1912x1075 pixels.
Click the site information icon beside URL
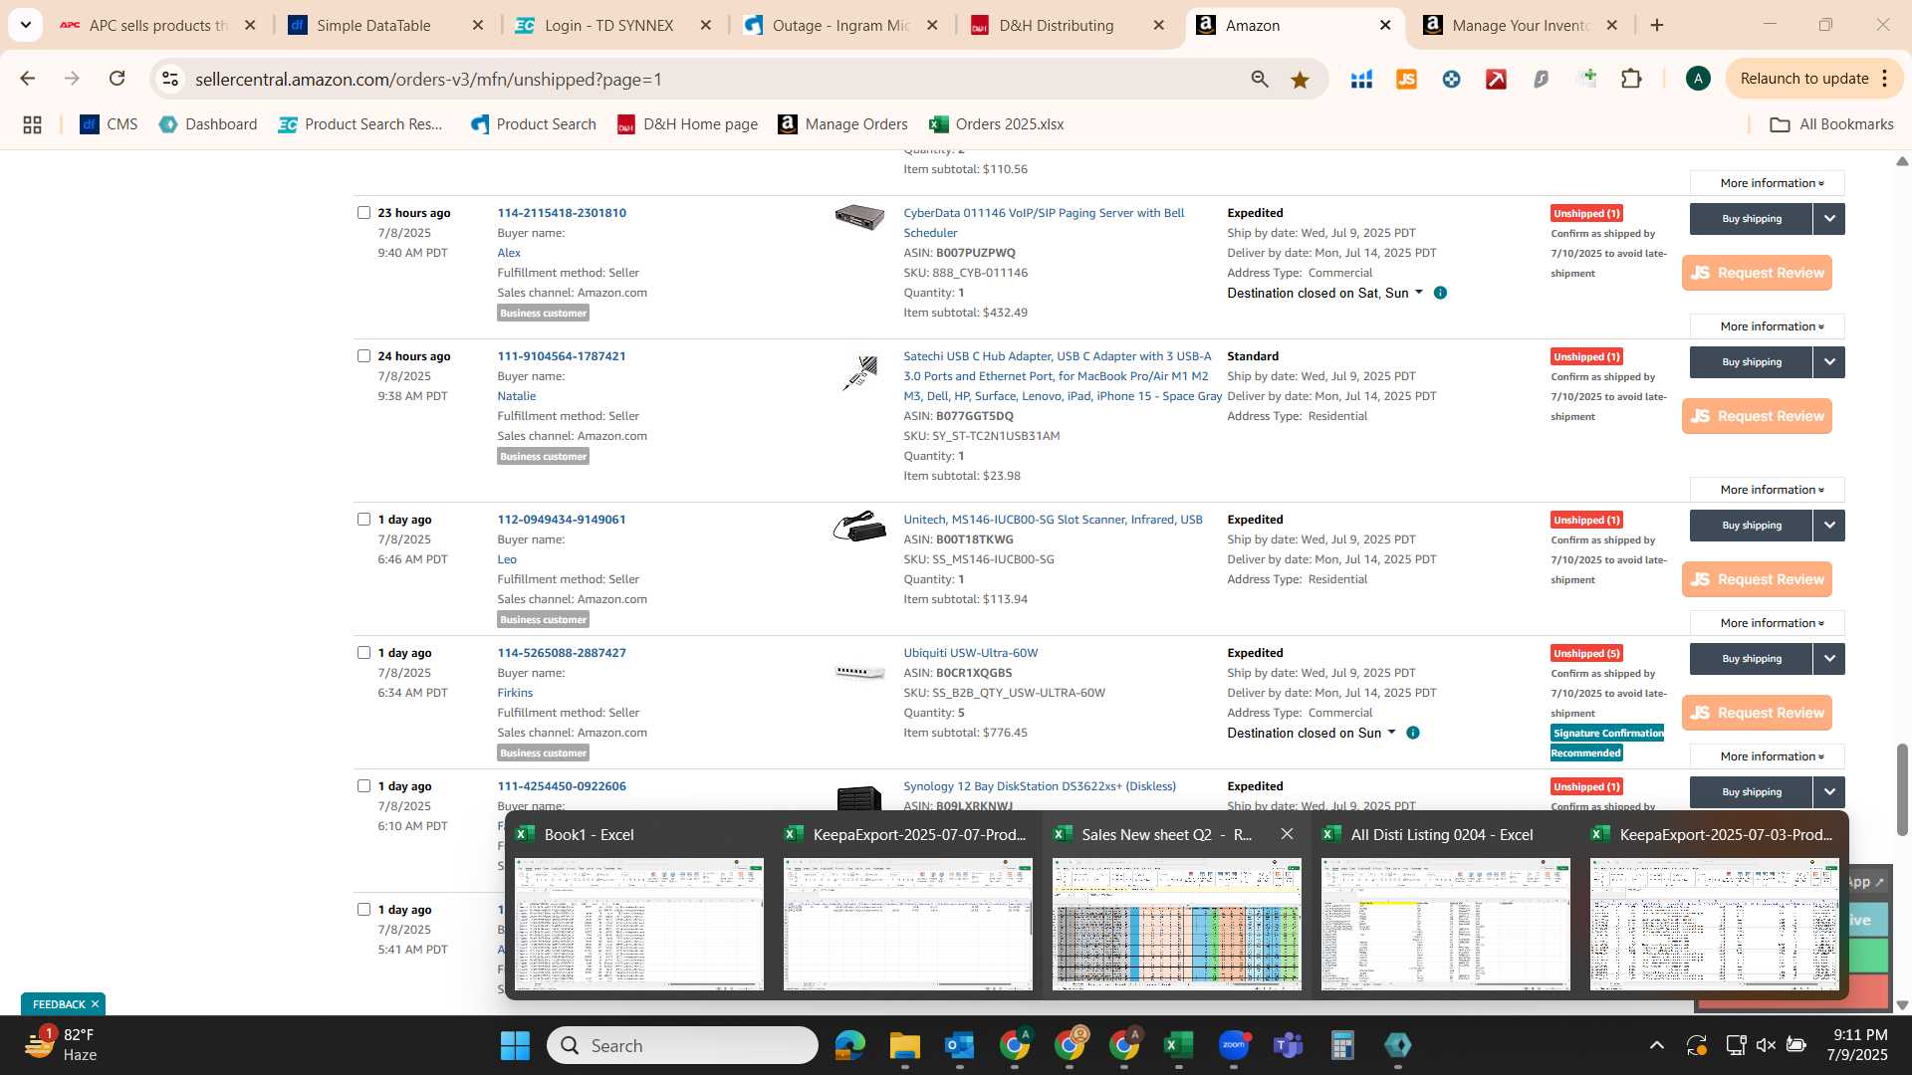tap(170, 80)
